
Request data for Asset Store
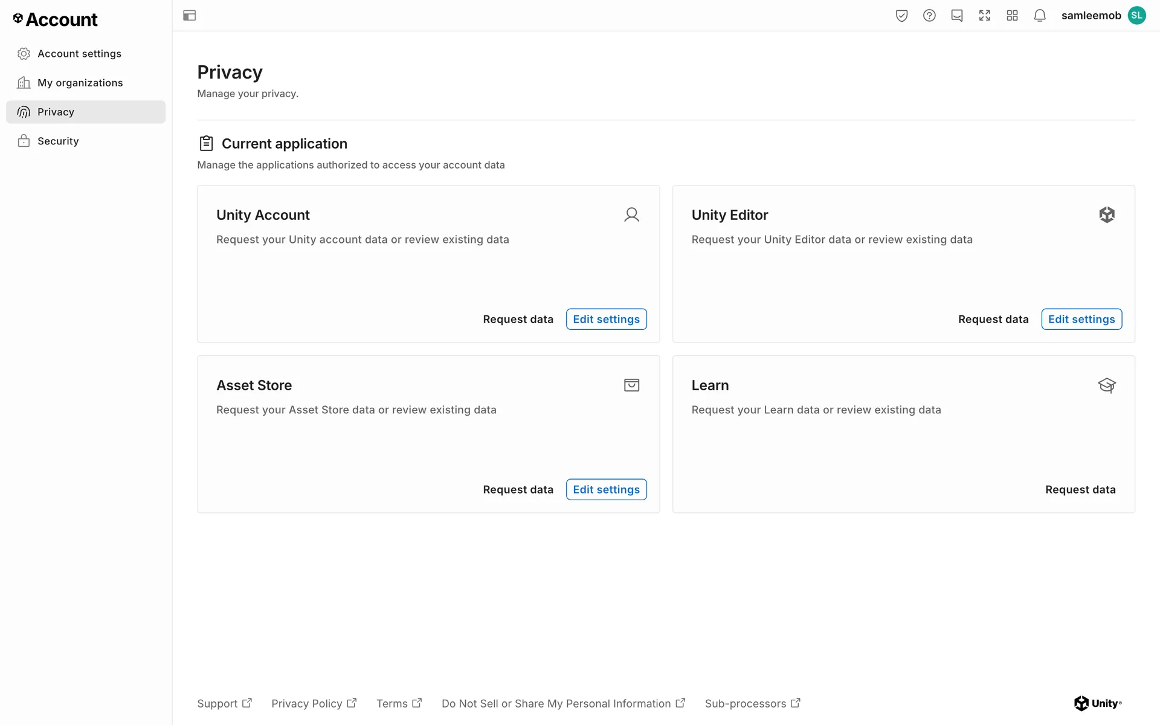518,489
